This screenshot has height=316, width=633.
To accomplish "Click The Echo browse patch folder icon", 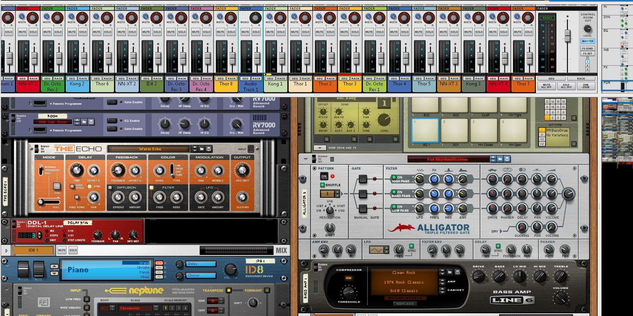I will (202, 149).
